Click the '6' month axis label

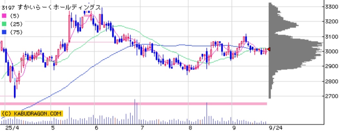96,128
